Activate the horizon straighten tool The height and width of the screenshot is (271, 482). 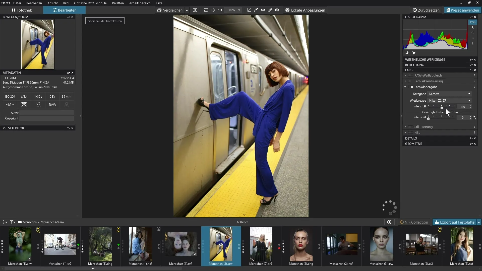point(263,10)
